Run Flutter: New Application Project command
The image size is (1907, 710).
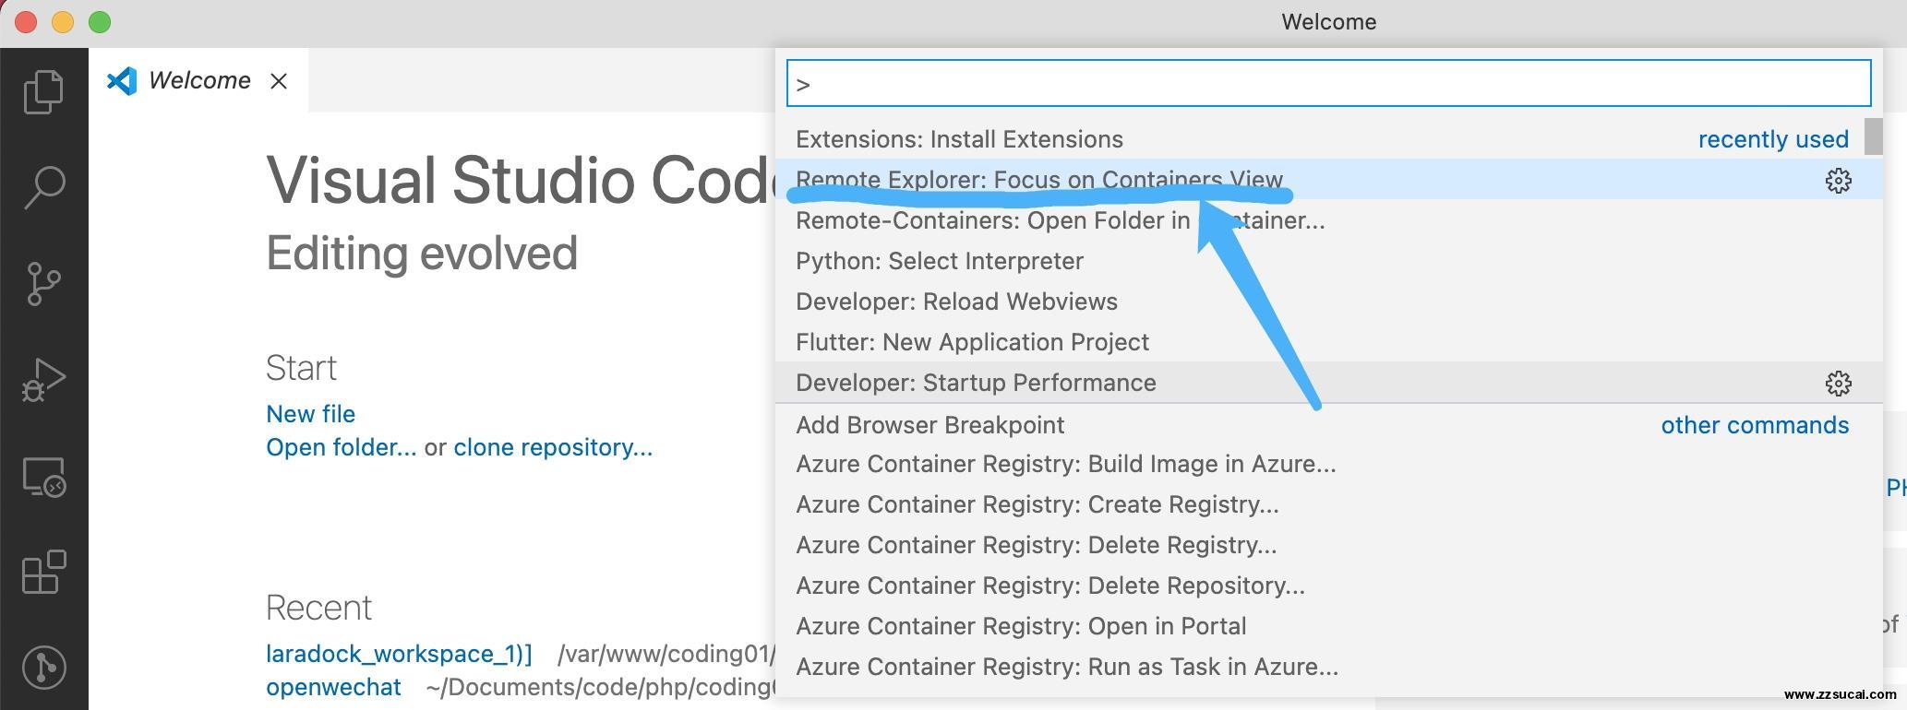pos(1328,342)
